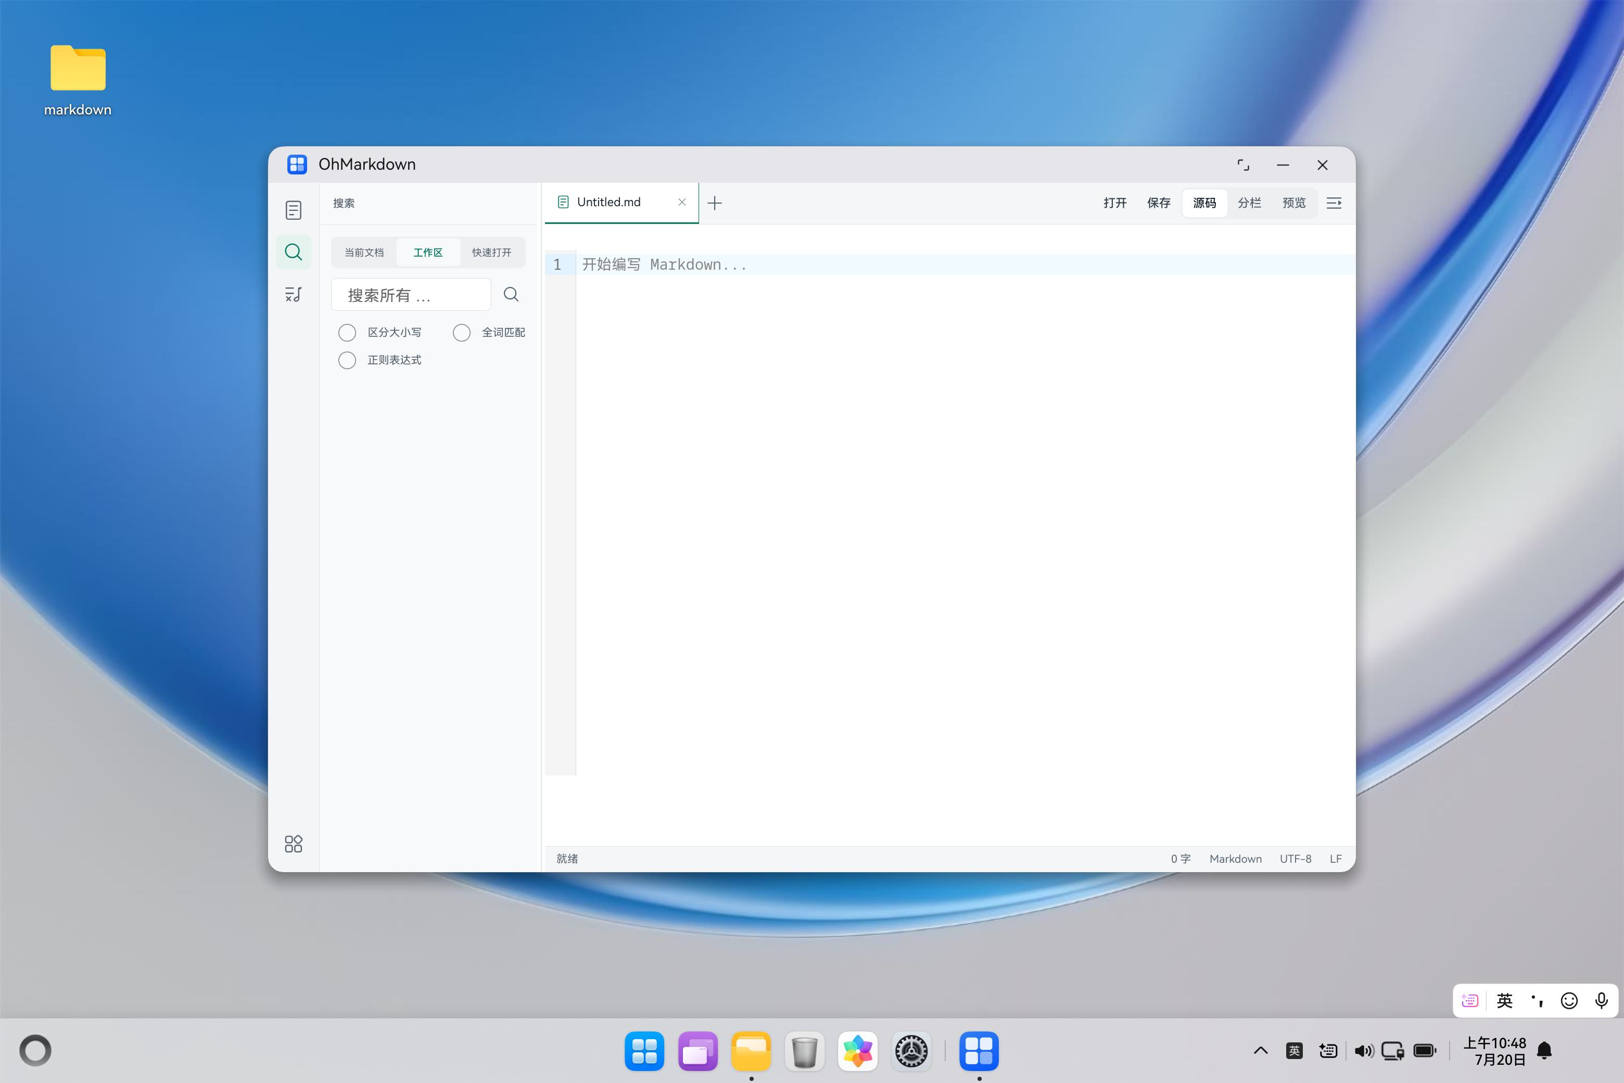Screen dimensions: 1624x1083
Task: Switch to 快速打开 tab
Action: (x=491, y=253)
